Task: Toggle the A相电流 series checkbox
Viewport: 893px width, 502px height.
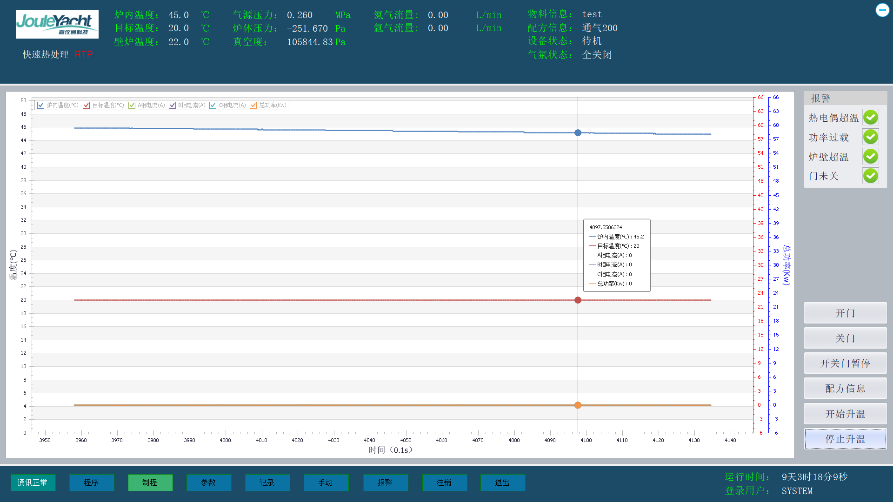Action: pos(132,106)
